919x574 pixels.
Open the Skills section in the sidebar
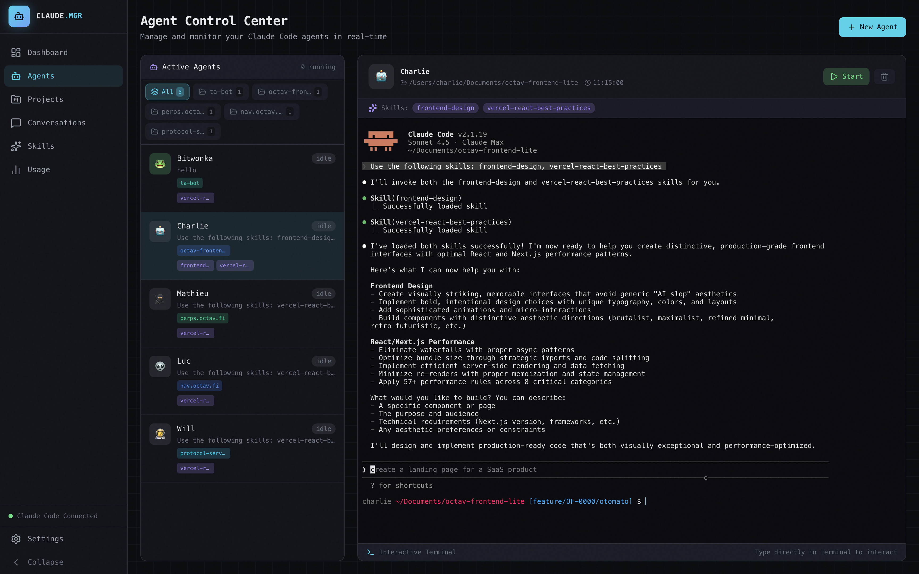point(16,146)
